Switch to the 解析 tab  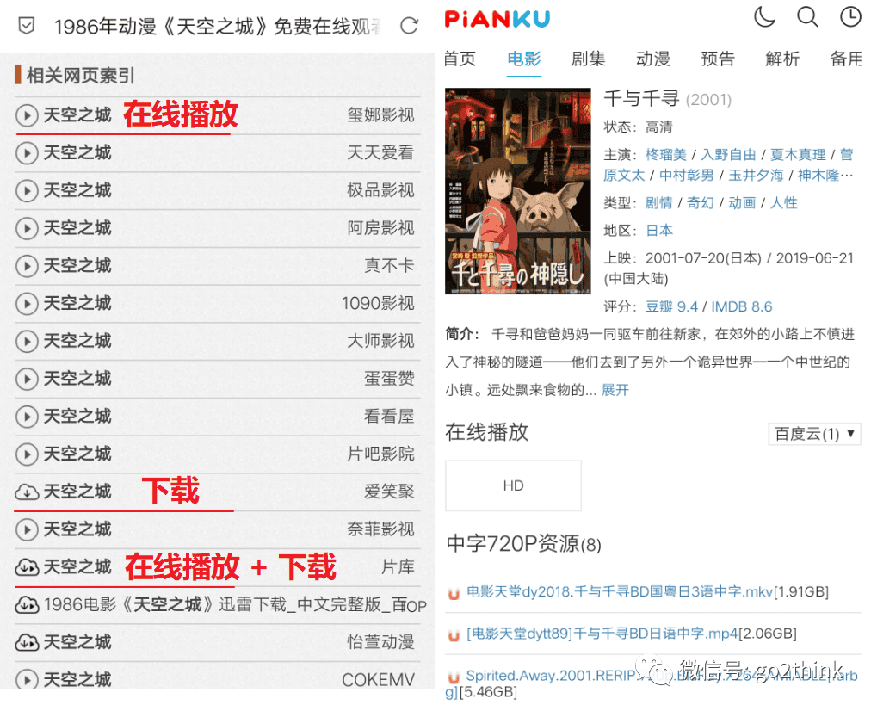(x=782, y=59)
